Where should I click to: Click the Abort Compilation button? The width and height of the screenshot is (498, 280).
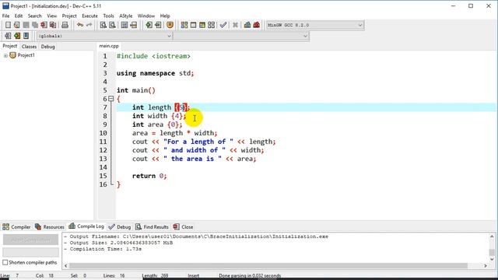[x=31, y=240]
